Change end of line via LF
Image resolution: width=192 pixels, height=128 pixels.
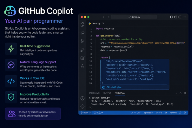click(x=166, y=113)
